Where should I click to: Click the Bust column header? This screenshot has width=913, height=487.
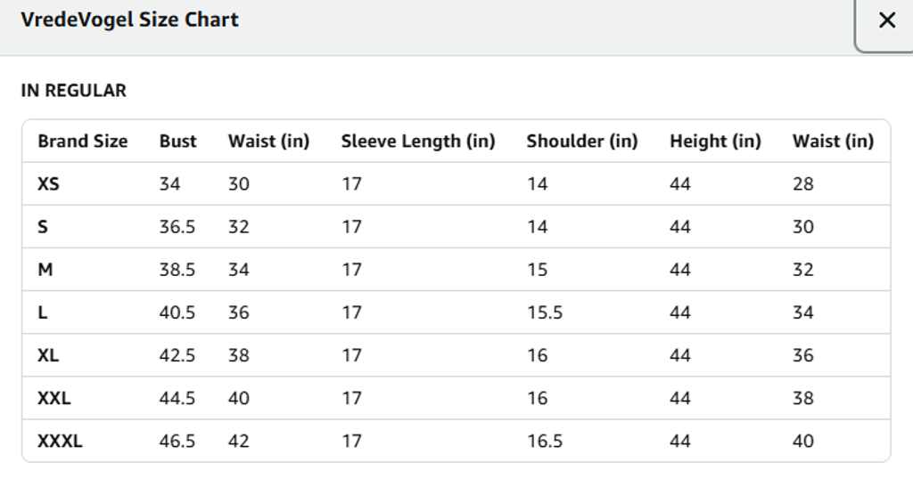point(177,141)
